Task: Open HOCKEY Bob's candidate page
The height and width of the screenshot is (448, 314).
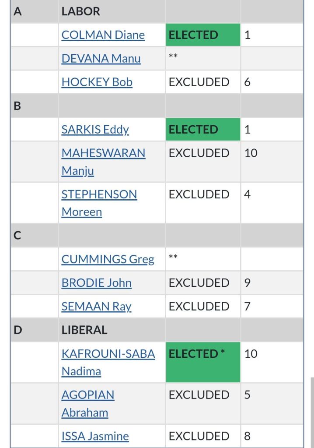Action: click(97, 82)
